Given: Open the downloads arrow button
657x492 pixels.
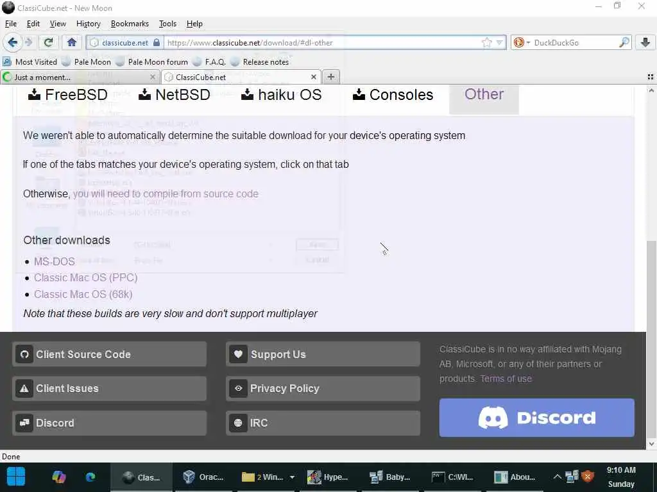Looking at the screenshot, I should coord(645,42).
